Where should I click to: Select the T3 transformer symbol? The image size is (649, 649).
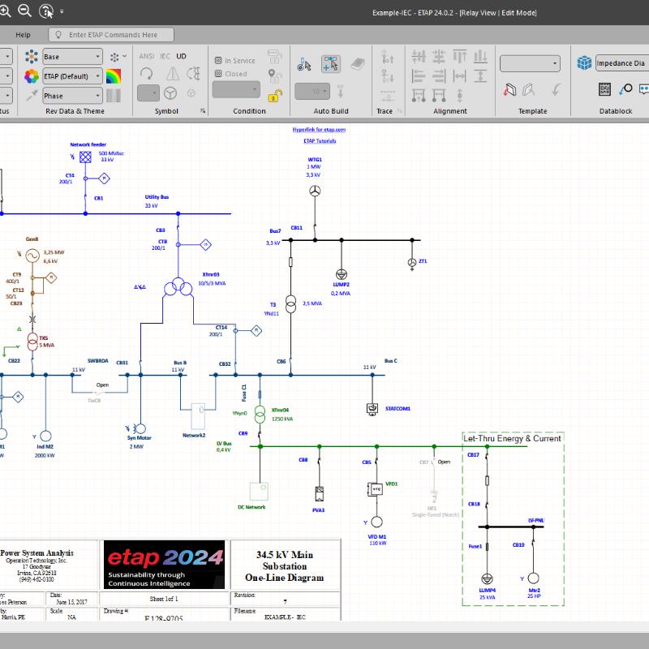coord(291,304)
